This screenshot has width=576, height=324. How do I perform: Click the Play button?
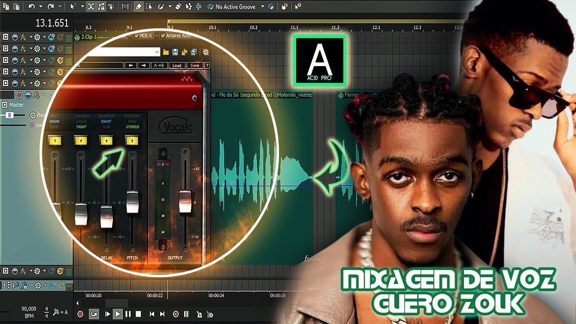click(x=117, y=314)
